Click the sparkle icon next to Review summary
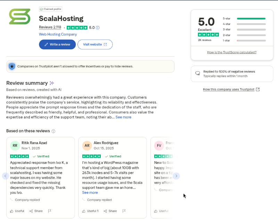278x222 pixels. point(52,83)
